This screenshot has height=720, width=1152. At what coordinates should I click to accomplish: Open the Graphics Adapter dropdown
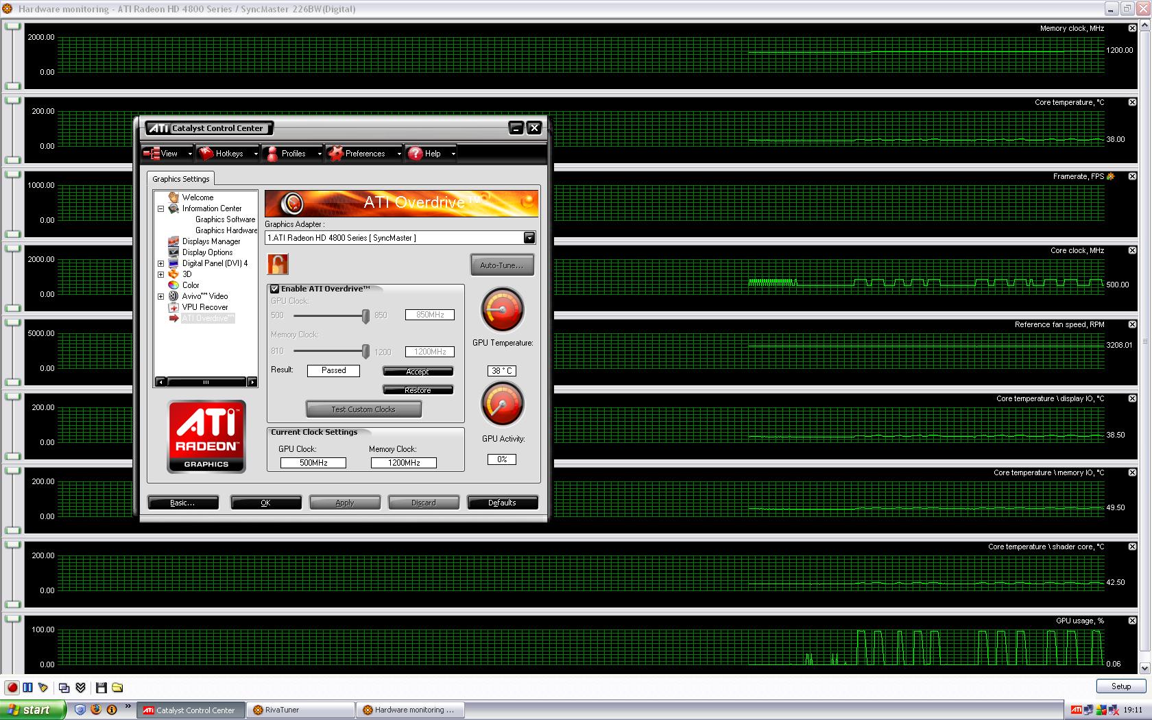point(529,238)
